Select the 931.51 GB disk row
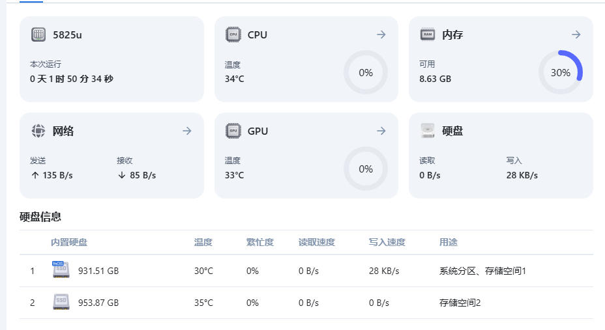 (306, 271)
